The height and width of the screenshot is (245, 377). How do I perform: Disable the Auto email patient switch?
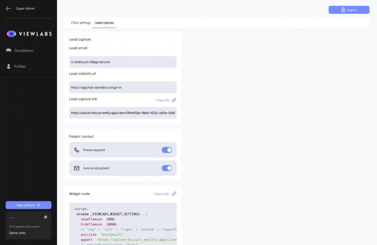click(x=167, y=168)
